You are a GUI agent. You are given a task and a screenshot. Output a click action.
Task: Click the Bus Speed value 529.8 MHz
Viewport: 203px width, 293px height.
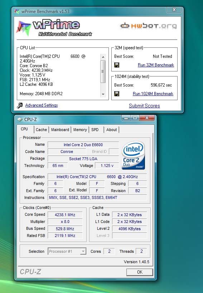65,229
